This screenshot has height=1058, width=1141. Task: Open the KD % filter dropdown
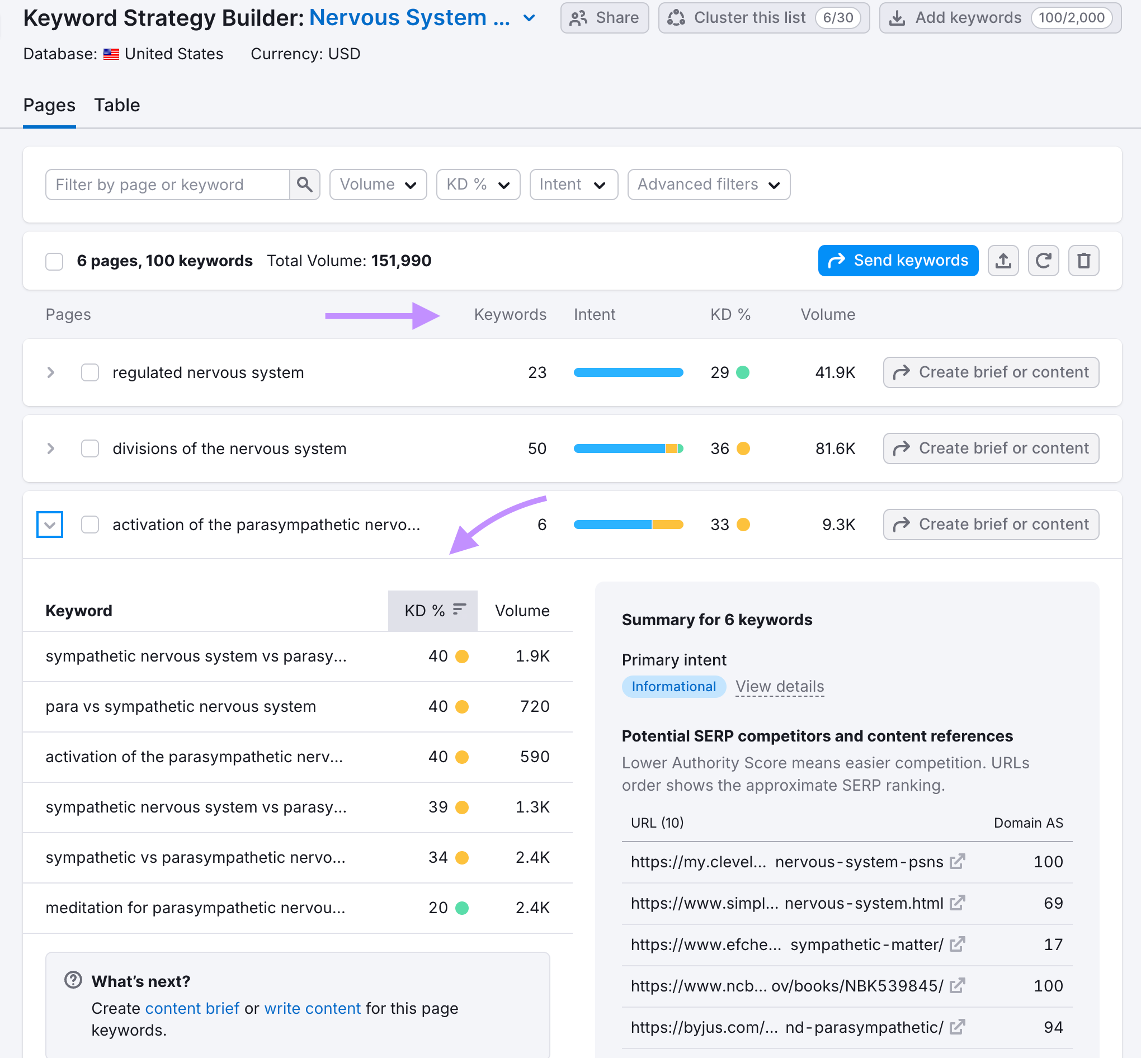coord(478,185)
